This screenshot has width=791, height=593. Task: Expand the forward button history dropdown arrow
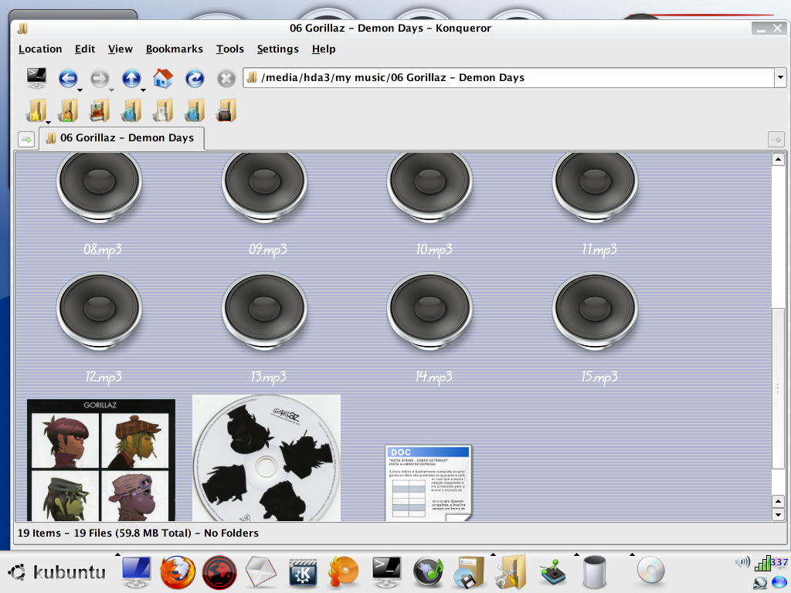tap(111, 90)
